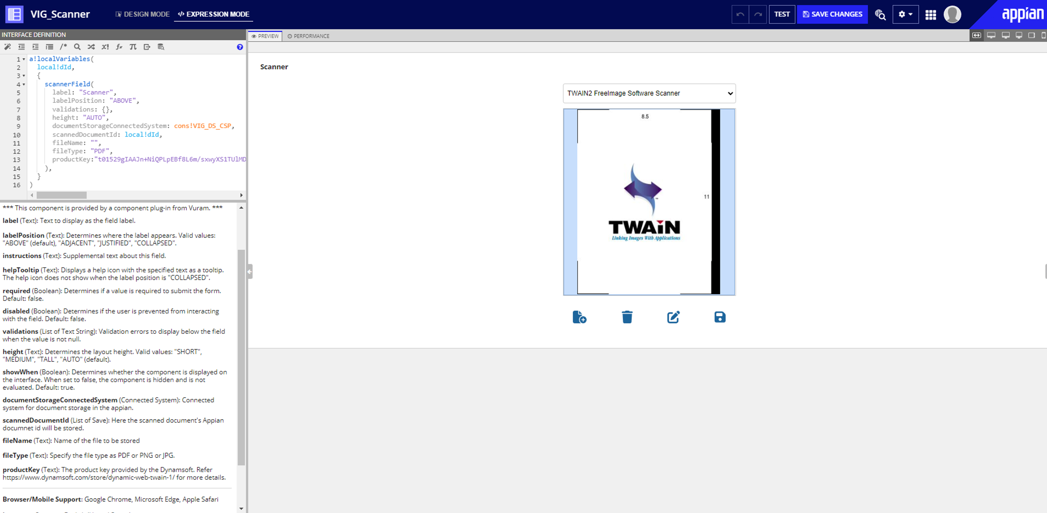This screenshot has width=1047, height=513.
Task: Collapse the scannerField fold arrow on line 4
Action: tap(24, 84)
